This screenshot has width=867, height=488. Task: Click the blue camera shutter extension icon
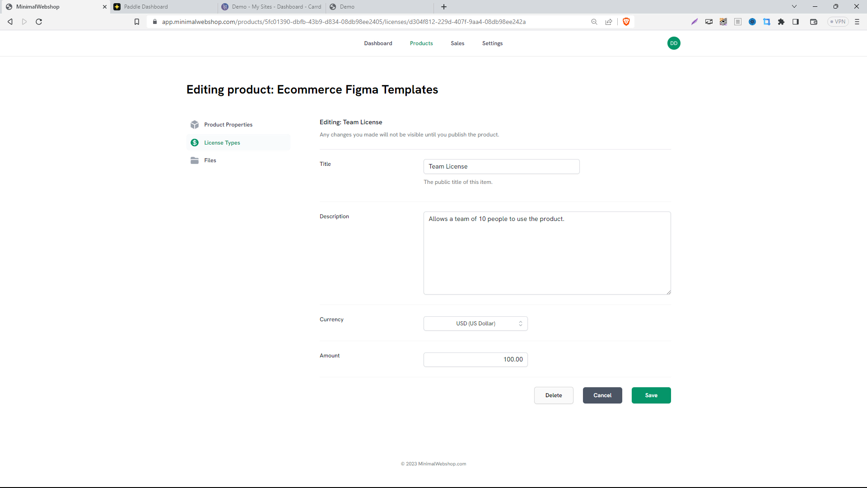tap(752, 22)
